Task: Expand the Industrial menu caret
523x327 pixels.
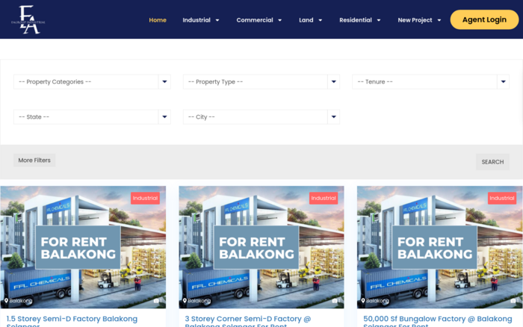Action: pyautogui.click(x=217, y=20)
